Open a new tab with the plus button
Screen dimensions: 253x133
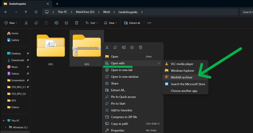57,4
